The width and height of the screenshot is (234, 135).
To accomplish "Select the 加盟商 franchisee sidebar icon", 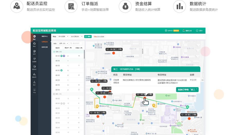I will pyautogui.click(x=34, y=60).
